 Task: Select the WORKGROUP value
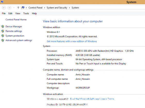click(83, 88)
